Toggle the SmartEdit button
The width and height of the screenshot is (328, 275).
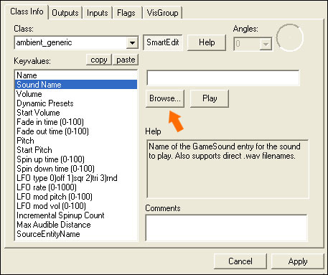click(x=163, y=42)
